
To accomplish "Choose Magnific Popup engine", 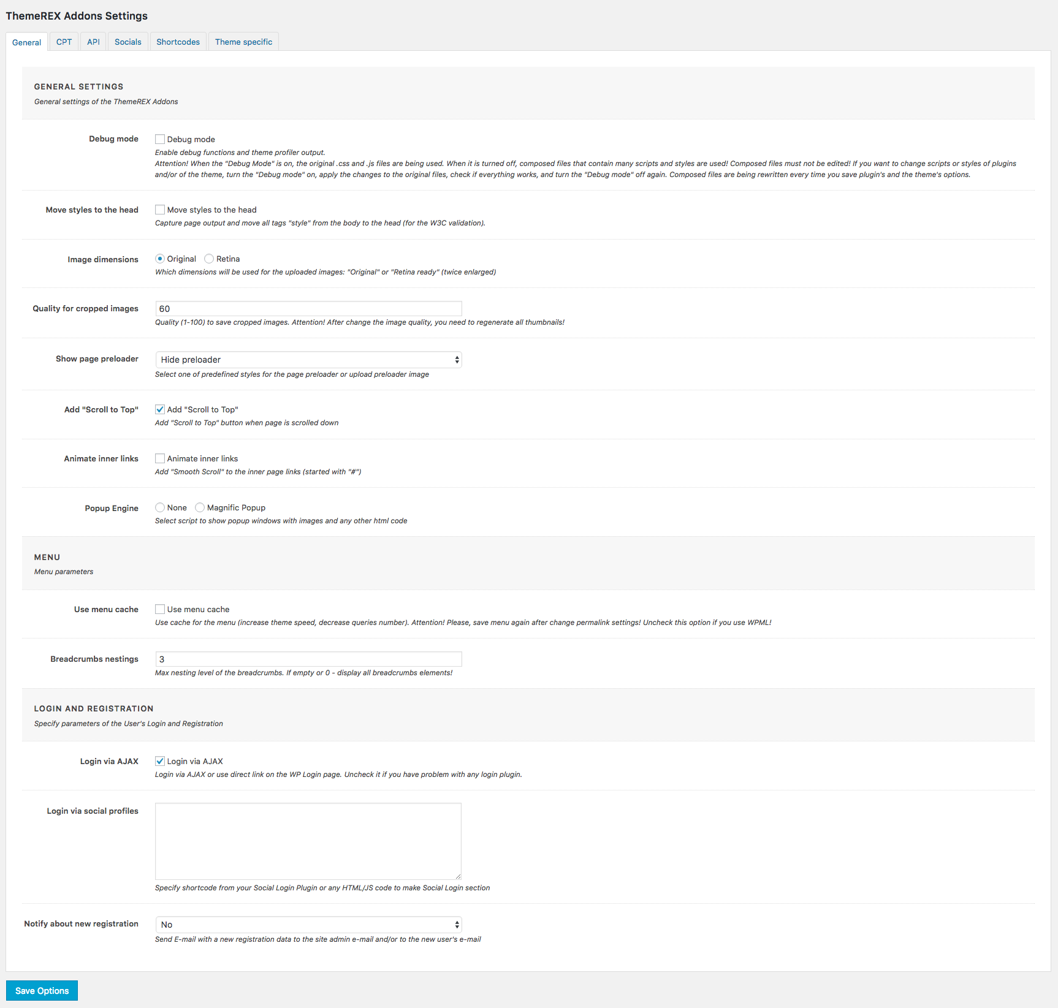I will (x=200, y=507).
